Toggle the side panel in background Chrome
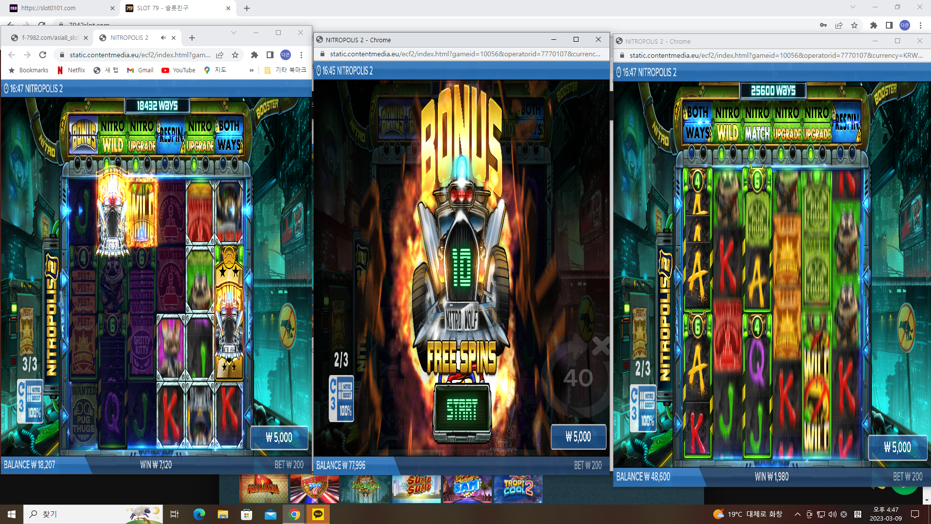Viewport: 931px width, 524px height. coord(889,25)
